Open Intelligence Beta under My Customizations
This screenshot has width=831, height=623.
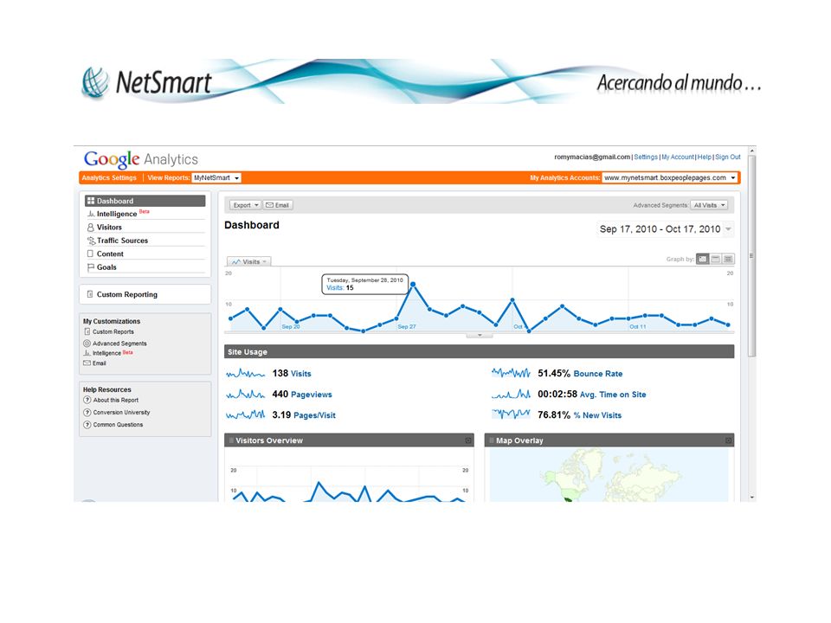click(x=113, y=353)
